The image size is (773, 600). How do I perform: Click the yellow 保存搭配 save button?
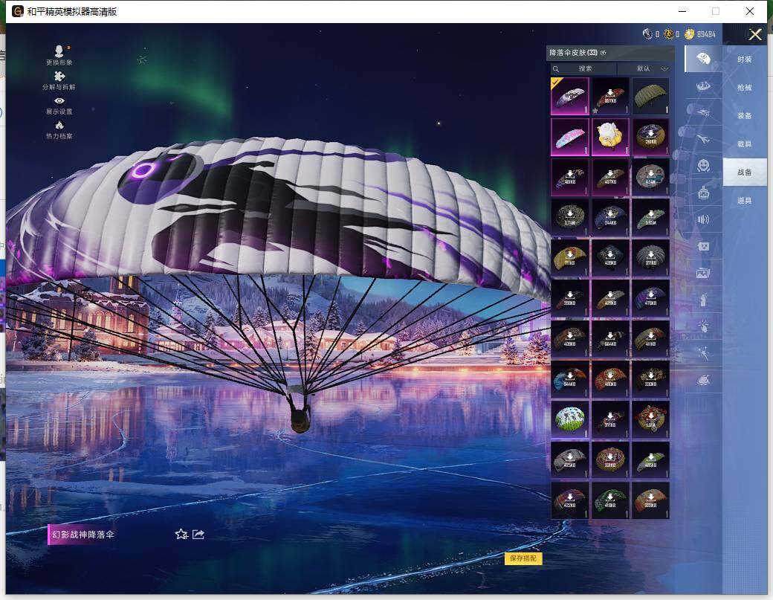pyautogui.click(x=523, y=559)
